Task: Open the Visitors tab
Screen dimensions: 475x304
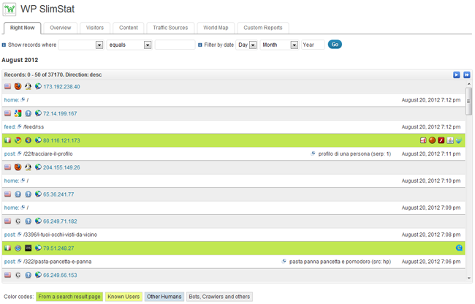Action: 95,28
